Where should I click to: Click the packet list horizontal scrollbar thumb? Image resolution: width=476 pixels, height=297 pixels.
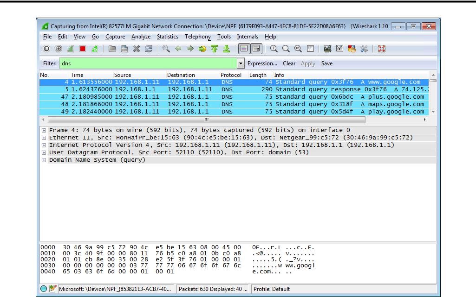pos(207,120)
